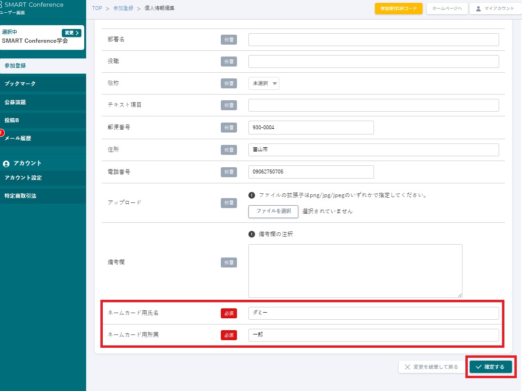Open the マイアカウント menu

click(495, 9)
